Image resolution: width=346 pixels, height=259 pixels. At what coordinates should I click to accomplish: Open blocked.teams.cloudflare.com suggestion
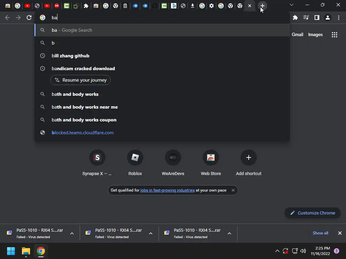coord(162,133)
